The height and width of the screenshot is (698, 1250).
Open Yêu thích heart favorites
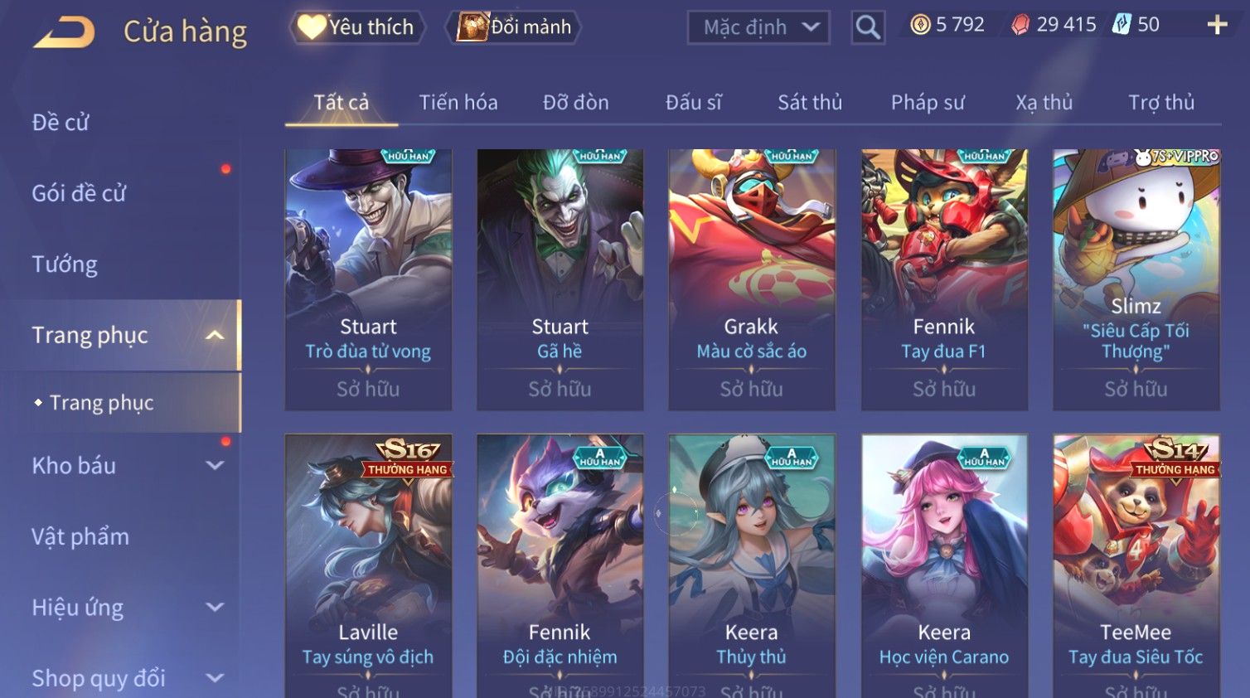point(357,27)
